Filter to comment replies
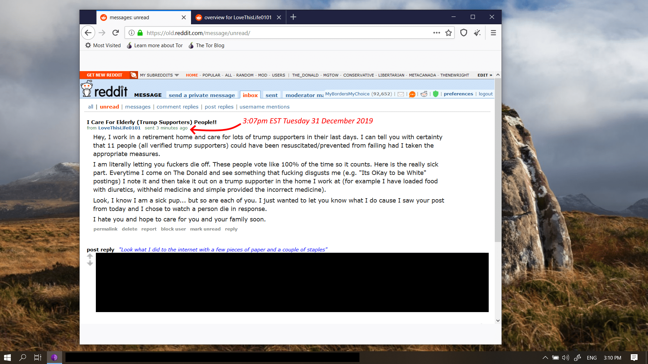Screen dimensions: 648x364 [178, 107]
